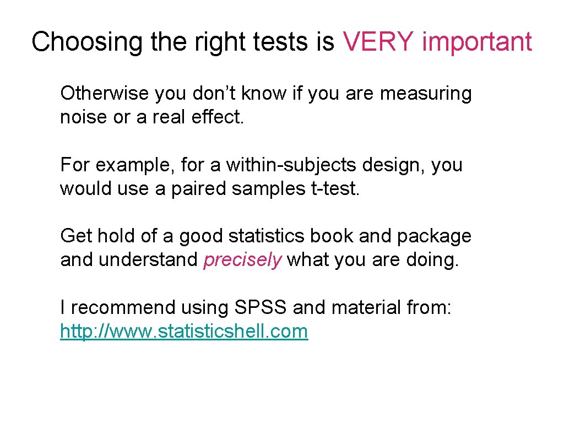Click the line beginning For example
Screen dimensions: 564x423
click(261, 165)
